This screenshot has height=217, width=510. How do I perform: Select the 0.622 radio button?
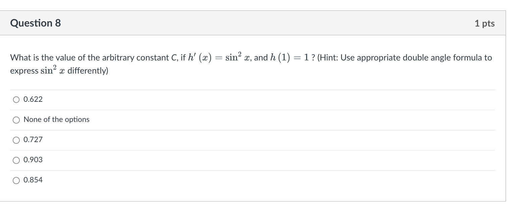[x=16, y=99]
